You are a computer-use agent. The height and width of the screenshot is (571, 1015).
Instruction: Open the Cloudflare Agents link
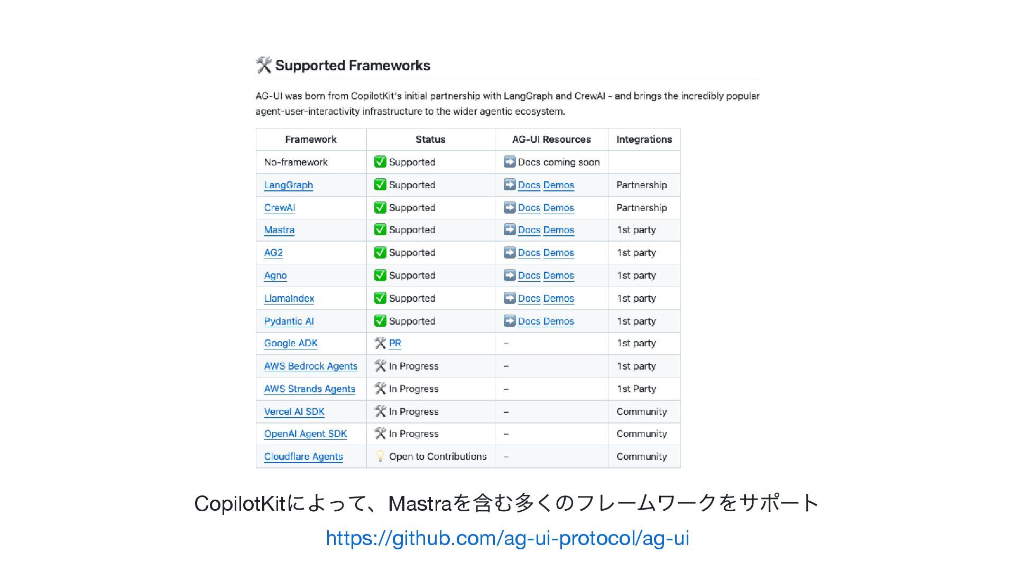pos(303,456)
